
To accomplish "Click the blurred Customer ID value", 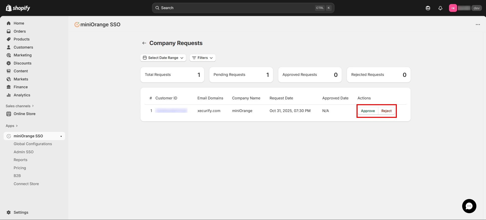I will (x=171, y=111).
